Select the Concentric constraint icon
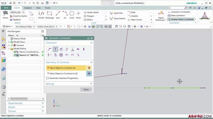This screenshot has height=119, width=213. [61, 55]
